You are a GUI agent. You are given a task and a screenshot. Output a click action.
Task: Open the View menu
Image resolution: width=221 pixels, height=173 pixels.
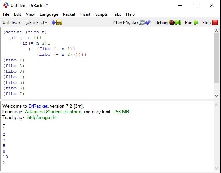[x=30, y=14]
